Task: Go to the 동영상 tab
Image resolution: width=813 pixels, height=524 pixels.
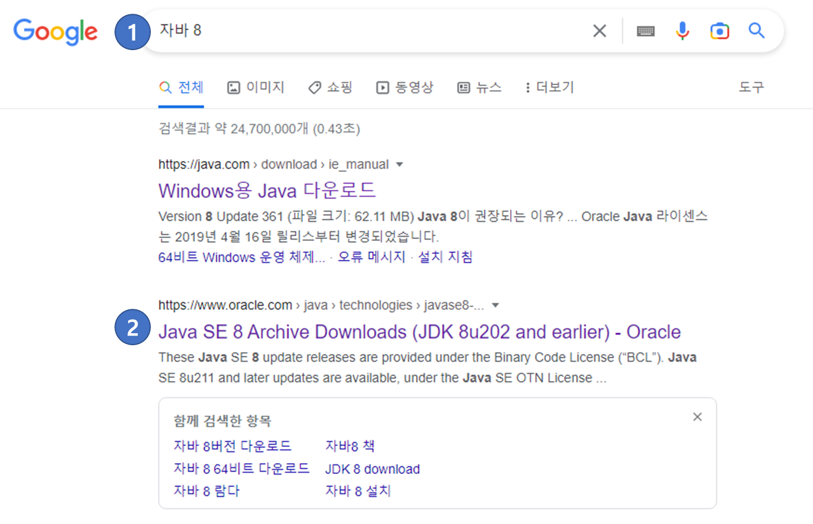Action: tap(404, 88)
